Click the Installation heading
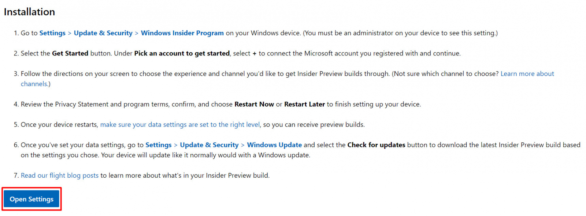The height and width of the screenshot is (216, 586). tap(29, 12)
